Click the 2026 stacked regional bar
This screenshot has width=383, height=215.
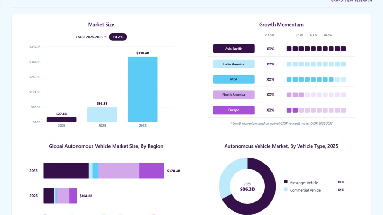(x=60, y=196)
